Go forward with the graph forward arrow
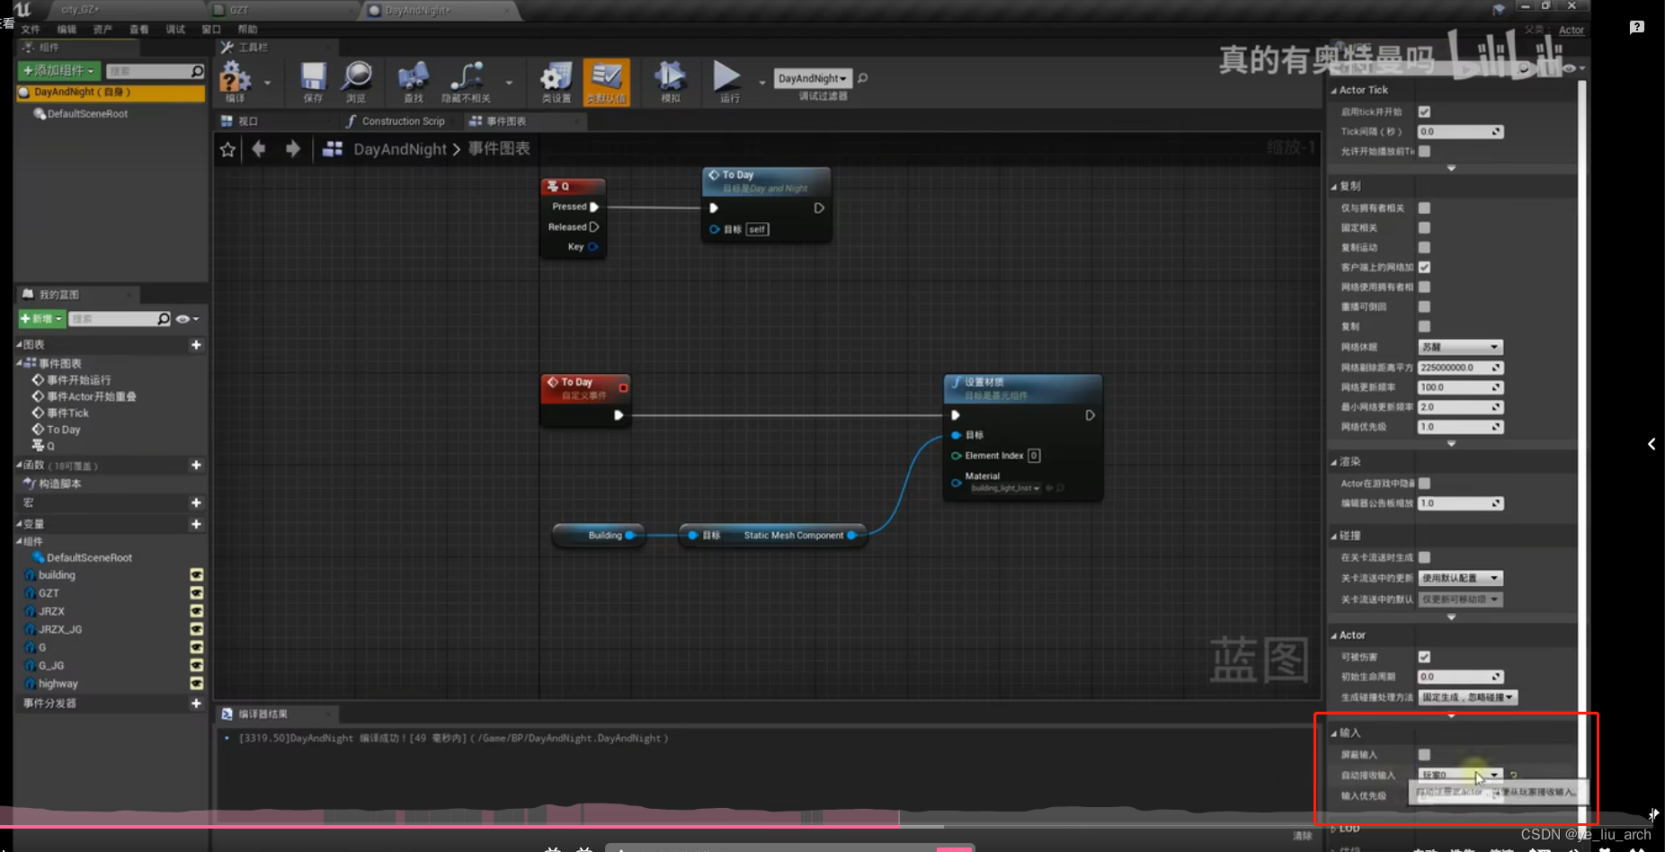 (x=292, y=148)
